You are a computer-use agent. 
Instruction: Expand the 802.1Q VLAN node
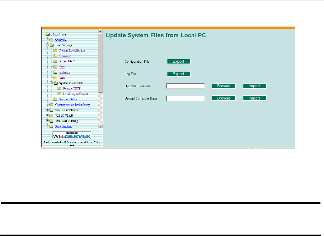tap(47, 116)
